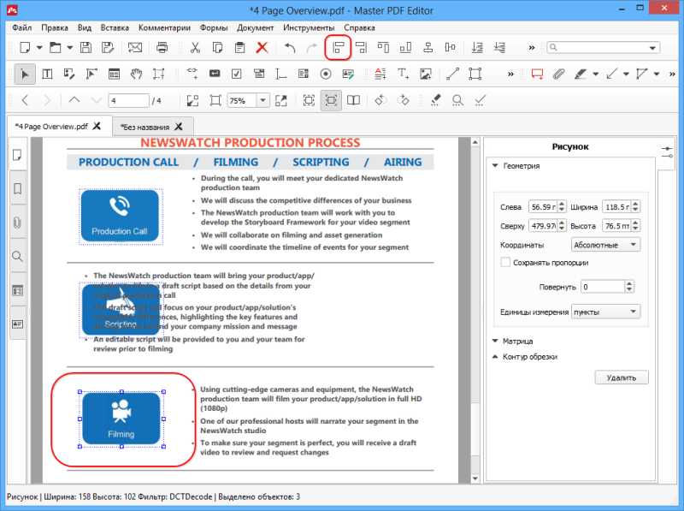The width and height of the screenshot is (684, 511).
Task: Show more edit toolbar items chevron
Action: (510, 74)
